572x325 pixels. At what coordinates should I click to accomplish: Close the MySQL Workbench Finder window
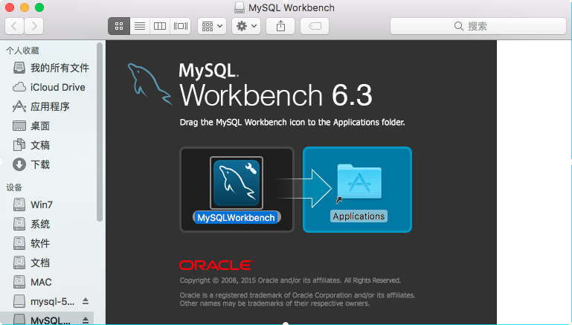(x=10, y=7)
